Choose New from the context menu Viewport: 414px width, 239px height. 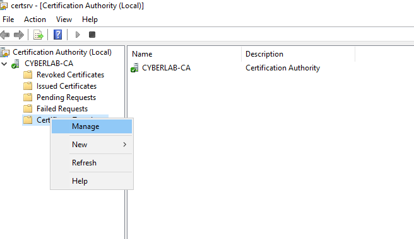coord(92,145)
